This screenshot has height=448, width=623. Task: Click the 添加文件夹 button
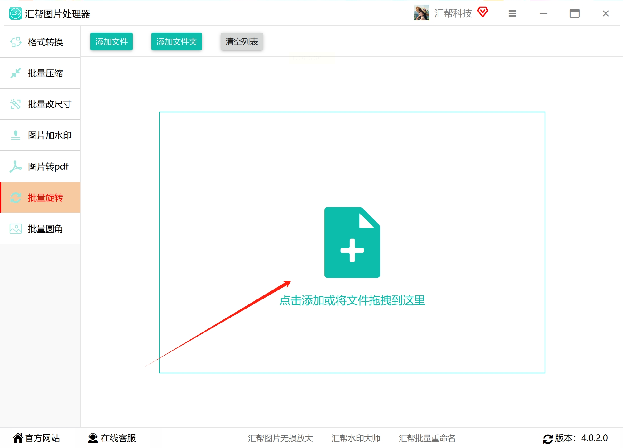click(176, 41)
